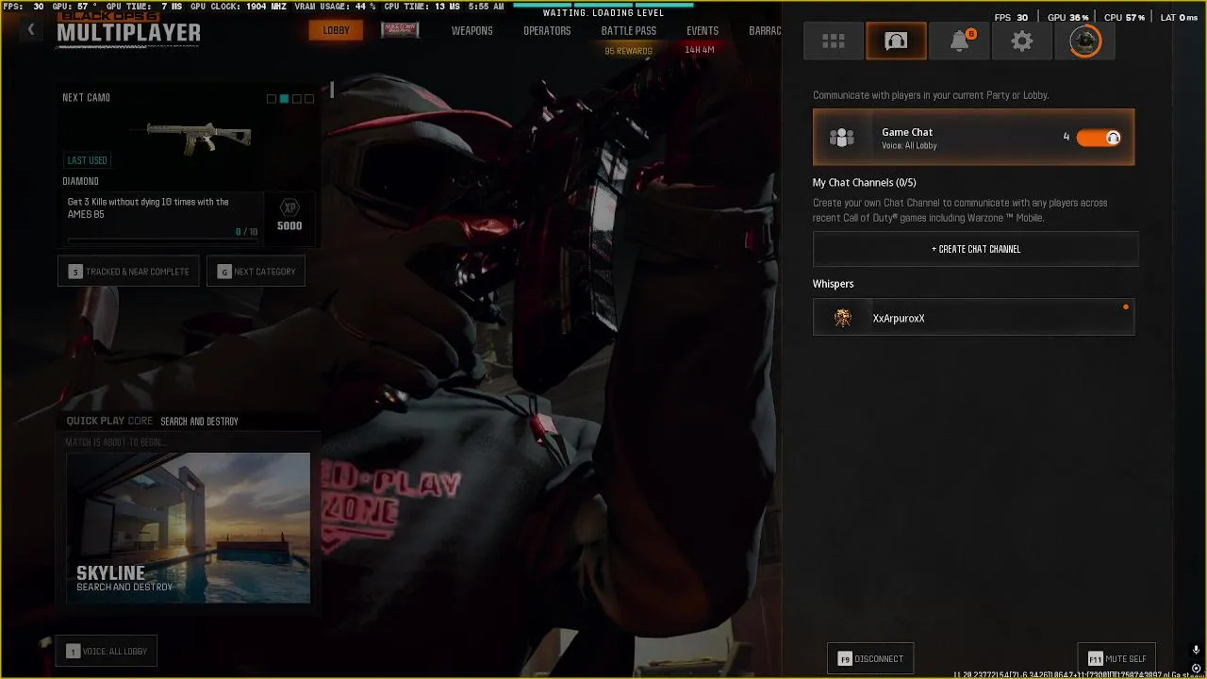Click the Whispers heading
This screenshot has width=1207, height=679.
pos(834,284)
